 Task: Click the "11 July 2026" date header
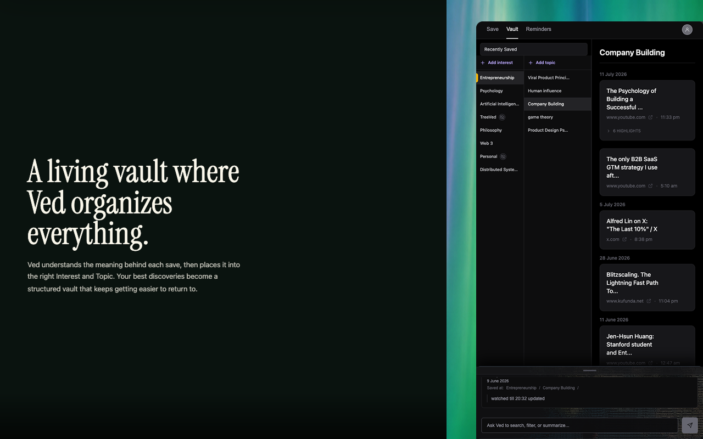pos(613,75)
